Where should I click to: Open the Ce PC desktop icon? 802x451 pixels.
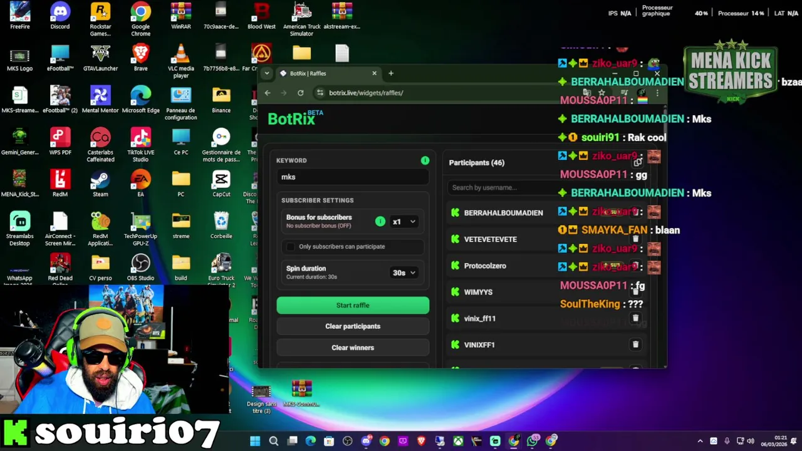(x=181, y=142)
